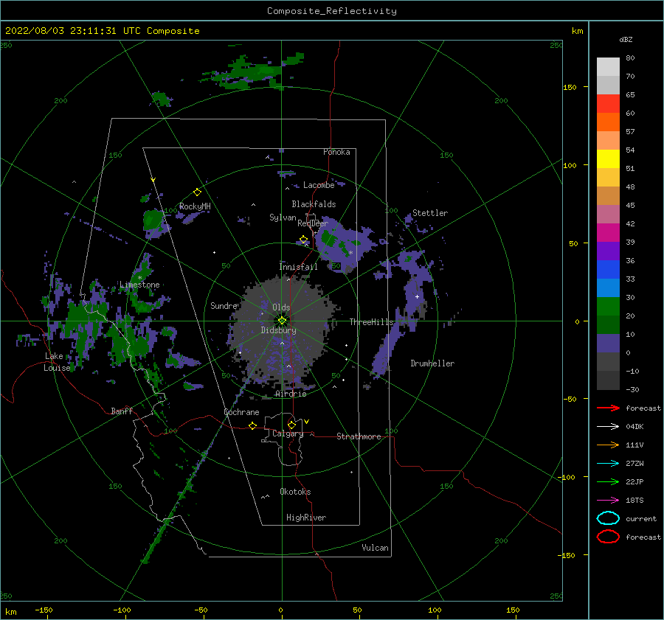Click the Didsbury town label

click(x=279, y=330)
